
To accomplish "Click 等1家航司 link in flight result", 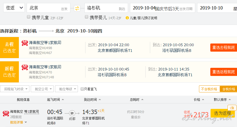I will click(x=32, y=112).
